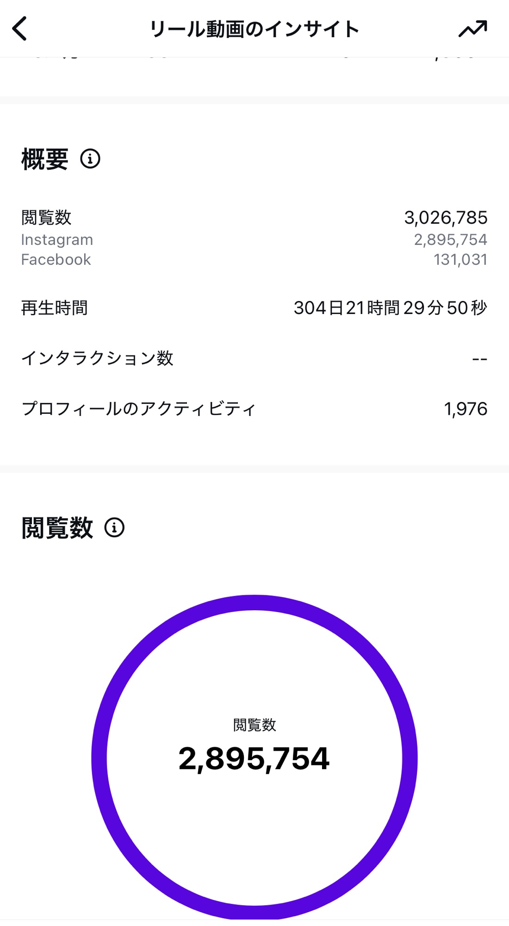Tap the back arrow icon
This screenshot has width=509, height=926.
20,29
